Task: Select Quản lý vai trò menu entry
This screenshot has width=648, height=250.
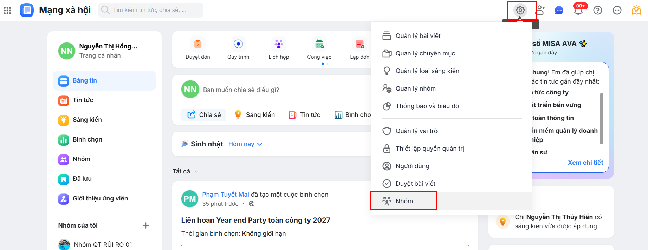Action: point(416,131)
